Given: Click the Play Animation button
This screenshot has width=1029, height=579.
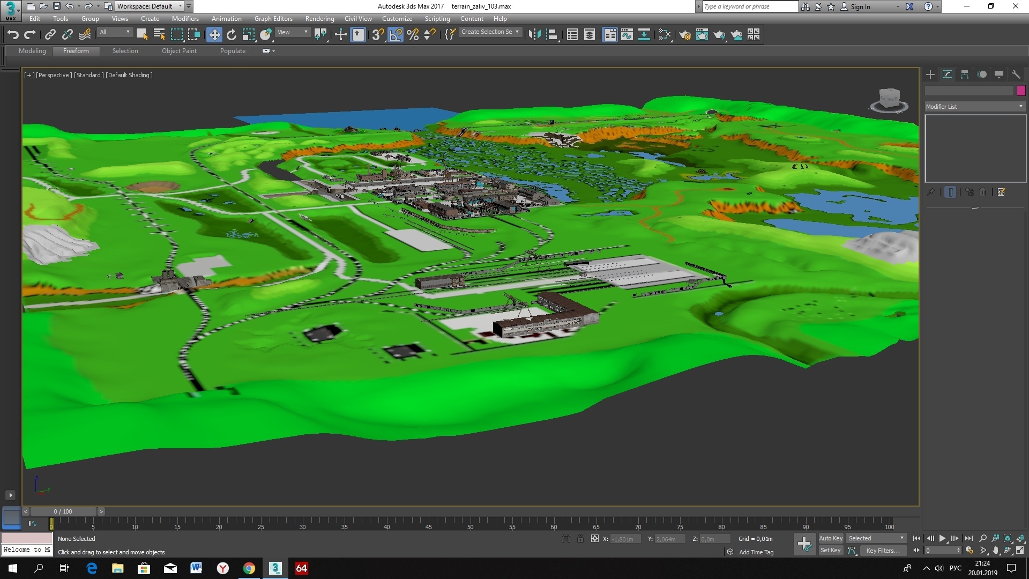Looking at the screenshot, I should pos(942,538).
